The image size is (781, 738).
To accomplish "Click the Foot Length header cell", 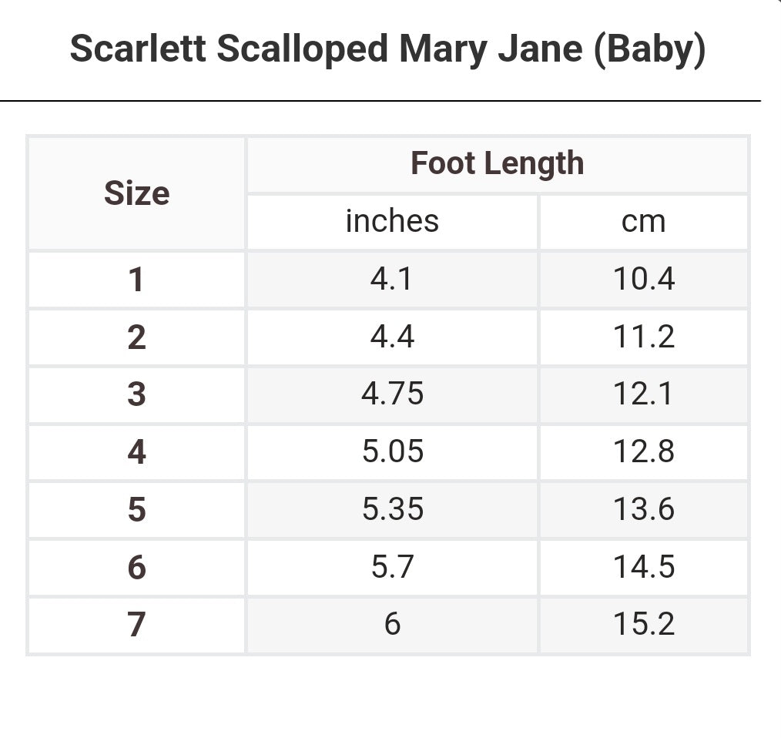I will point(497,164).
